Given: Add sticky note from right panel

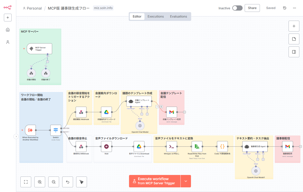Looking at the screenshot, I should click(x=294, y=39).
